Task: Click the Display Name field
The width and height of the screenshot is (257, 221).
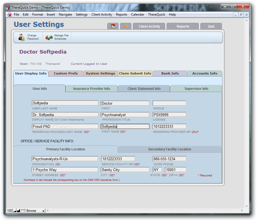Action: coord(65,115)
